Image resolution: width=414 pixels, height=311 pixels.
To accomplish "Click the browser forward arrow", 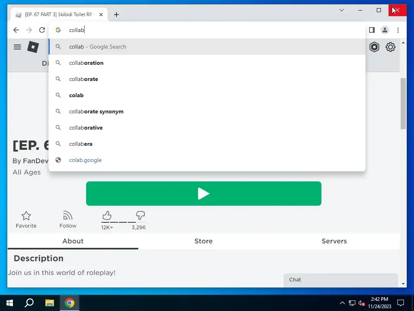I will (x=29, y=30).
